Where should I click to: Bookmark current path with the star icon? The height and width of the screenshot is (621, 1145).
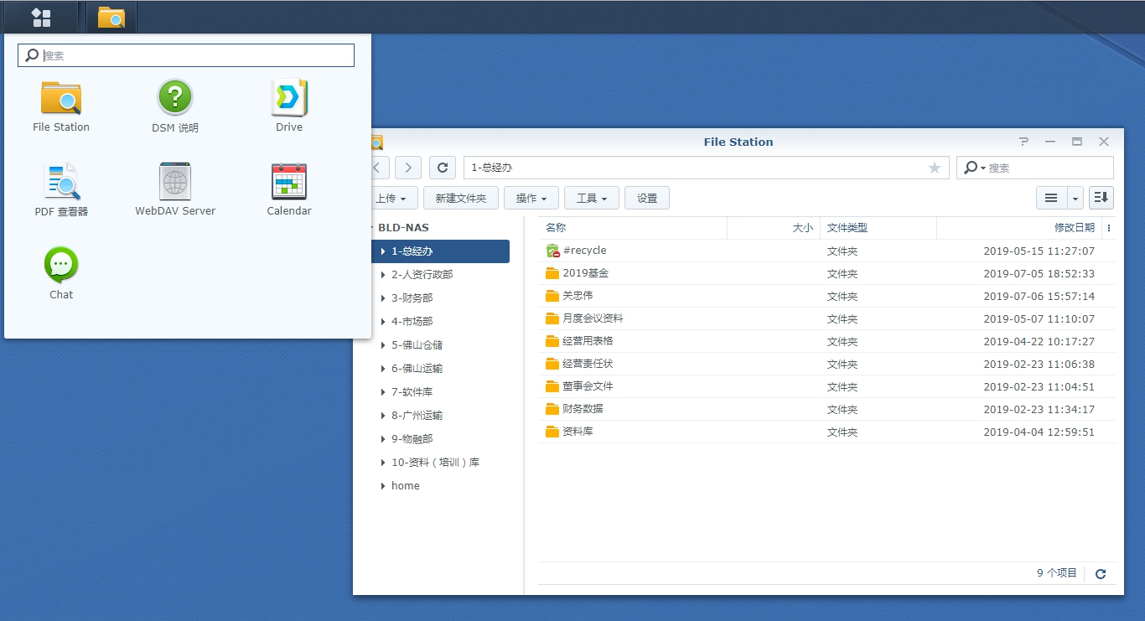pos(935,168)
